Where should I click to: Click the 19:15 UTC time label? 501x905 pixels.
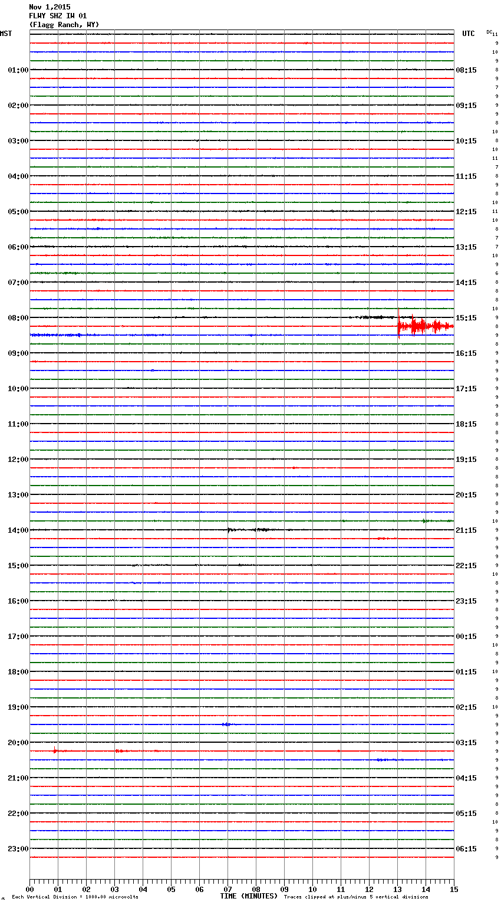pos(466,460)
